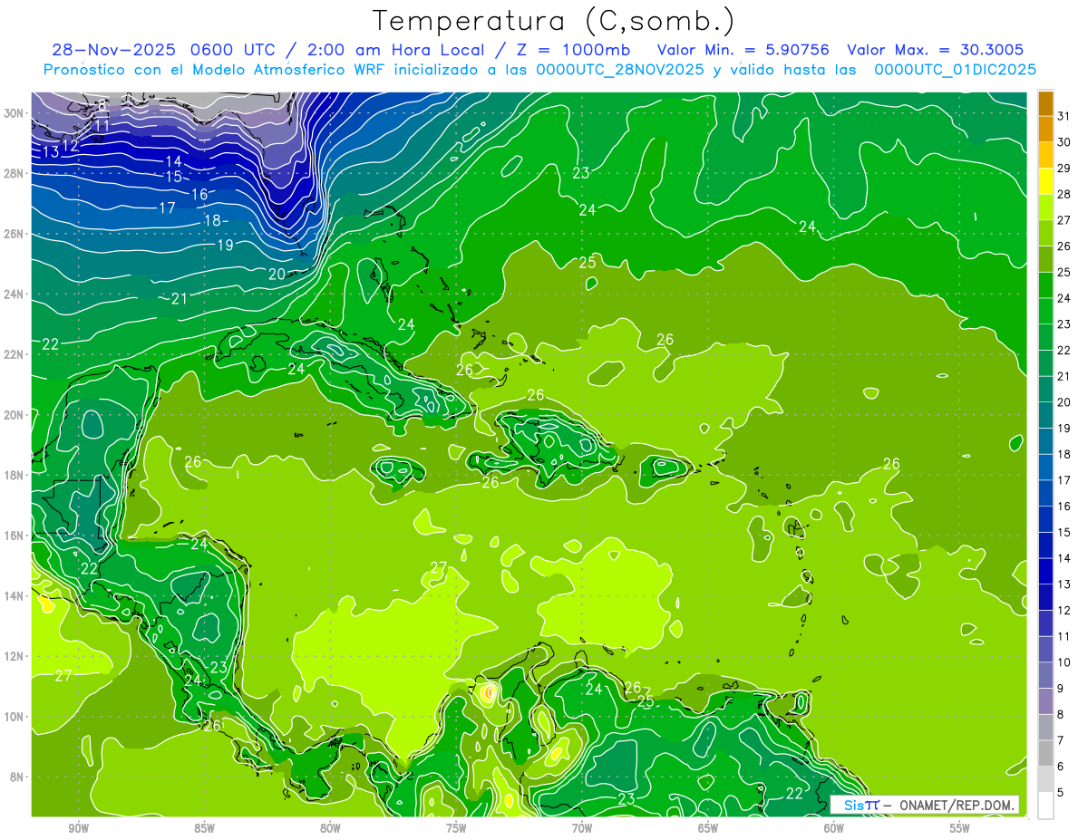
Task: Click the '17' contour label on the map
Action: (x=167, y=208)
